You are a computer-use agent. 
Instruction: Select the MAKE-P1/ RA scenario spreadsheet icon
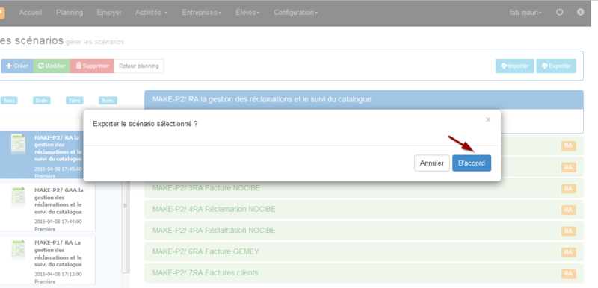tap(18, 250)
